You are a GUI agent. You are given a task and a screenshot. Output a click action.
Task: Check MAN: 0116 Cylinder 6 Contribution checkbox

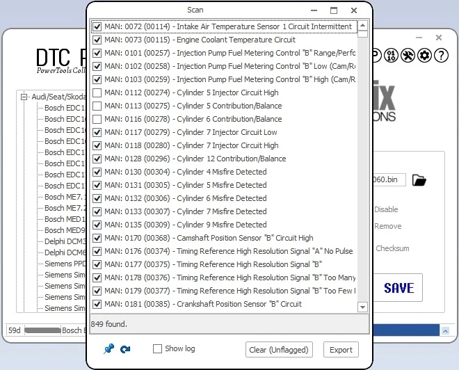pos(97,119)
